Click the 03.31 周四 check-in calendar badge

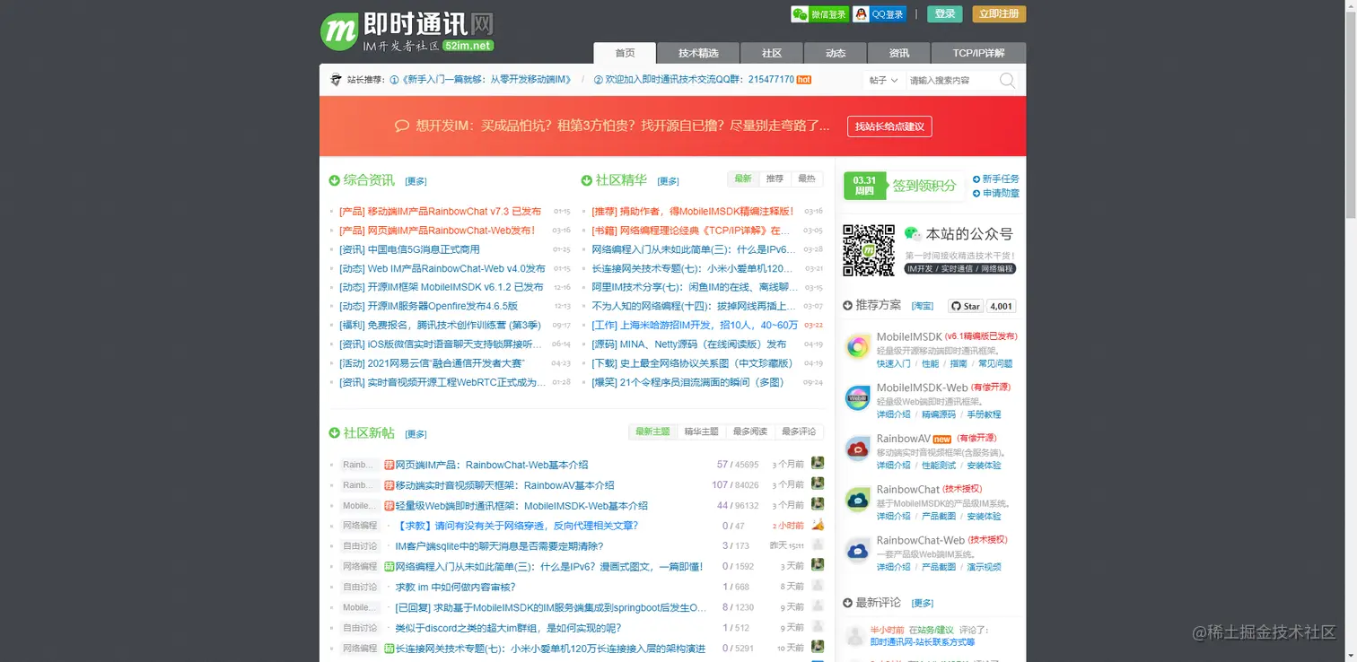point(864,186)
